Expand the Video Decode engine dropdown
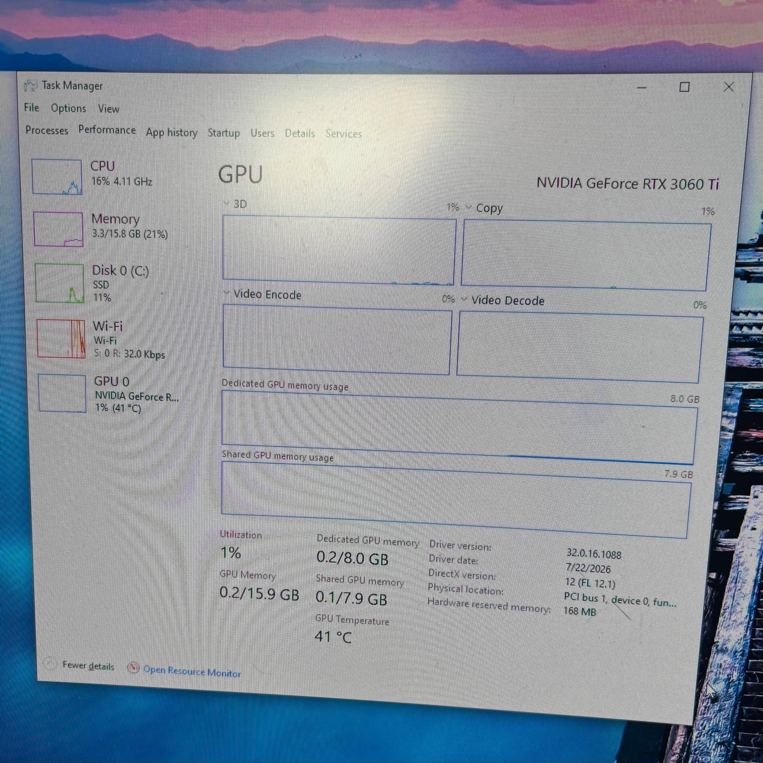The width and height of the screenshot is (763, 763). click(464, 300)
